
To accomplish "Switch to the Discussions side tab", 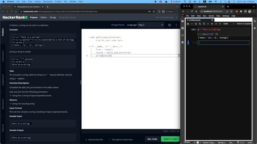I will point(3,104).
